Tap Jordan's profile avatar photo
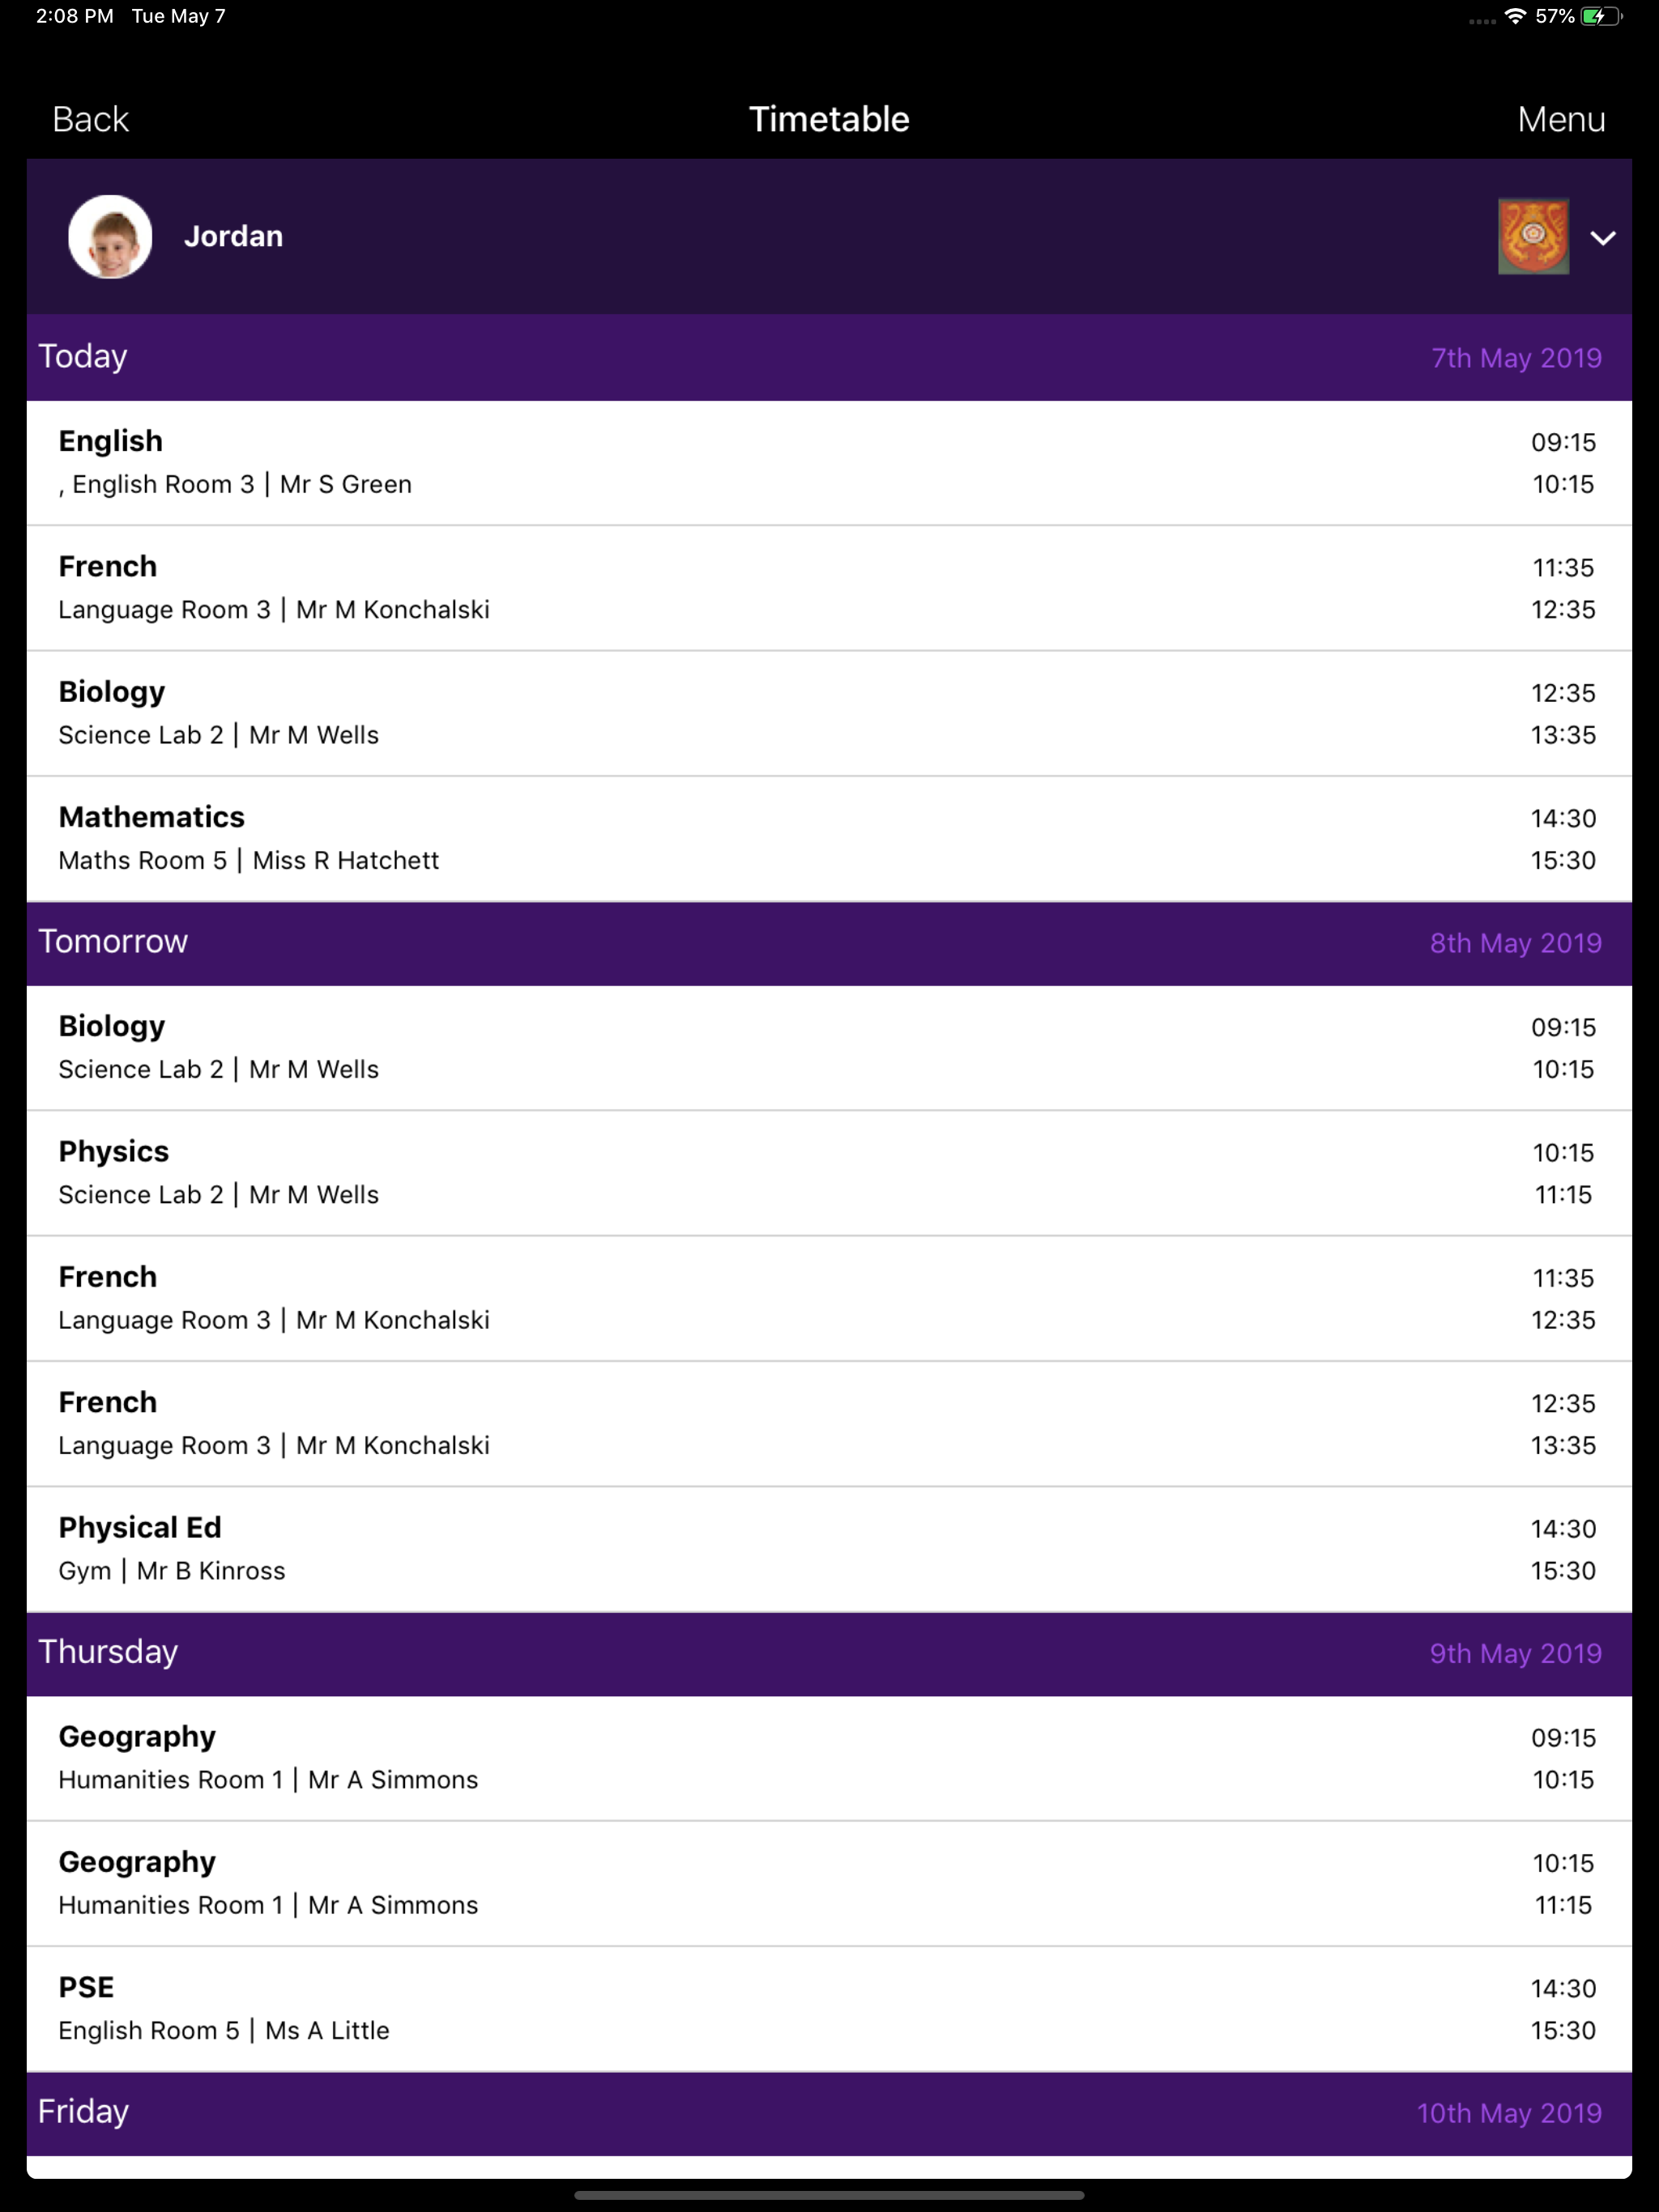 pyautogui.click(x=110, y=237)
